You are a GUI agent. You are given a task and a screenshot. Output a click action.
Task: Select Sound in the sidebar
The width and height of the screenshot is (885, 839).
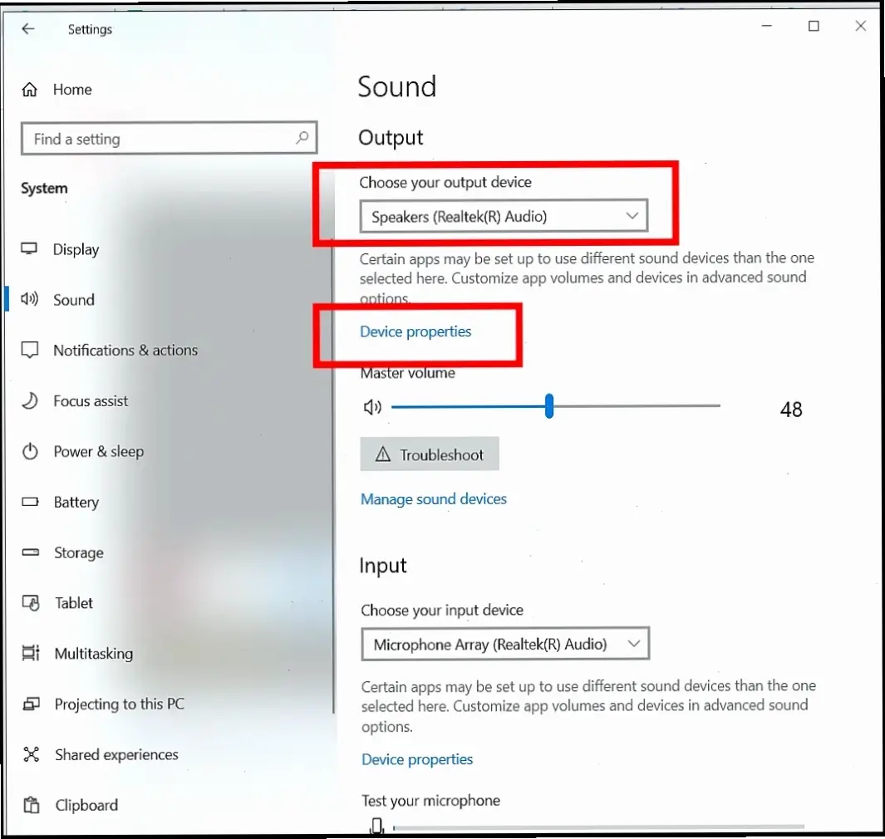coord(73,300)
